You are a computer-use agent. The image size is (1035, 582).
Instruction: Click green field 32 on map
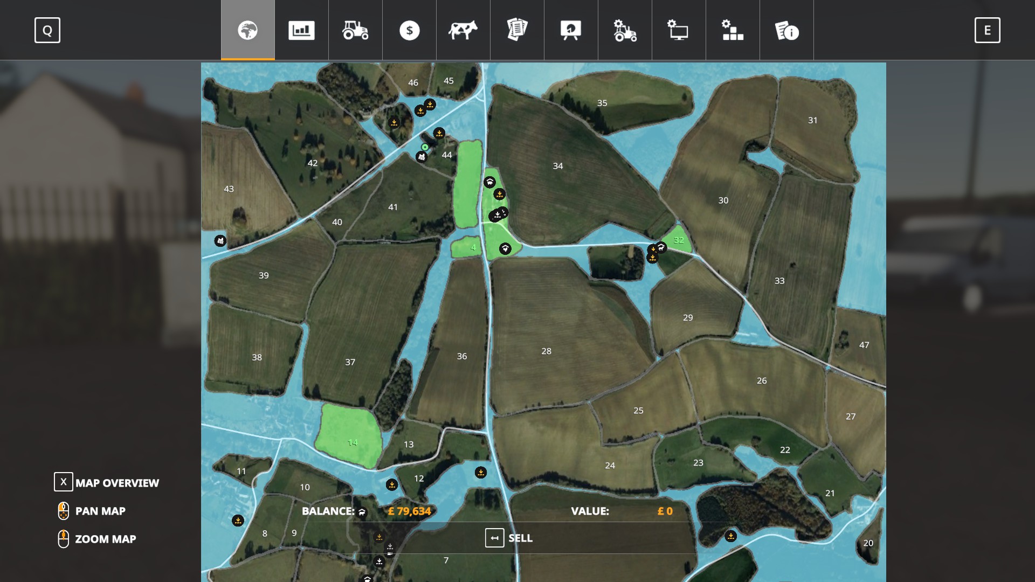coord(678,240)
